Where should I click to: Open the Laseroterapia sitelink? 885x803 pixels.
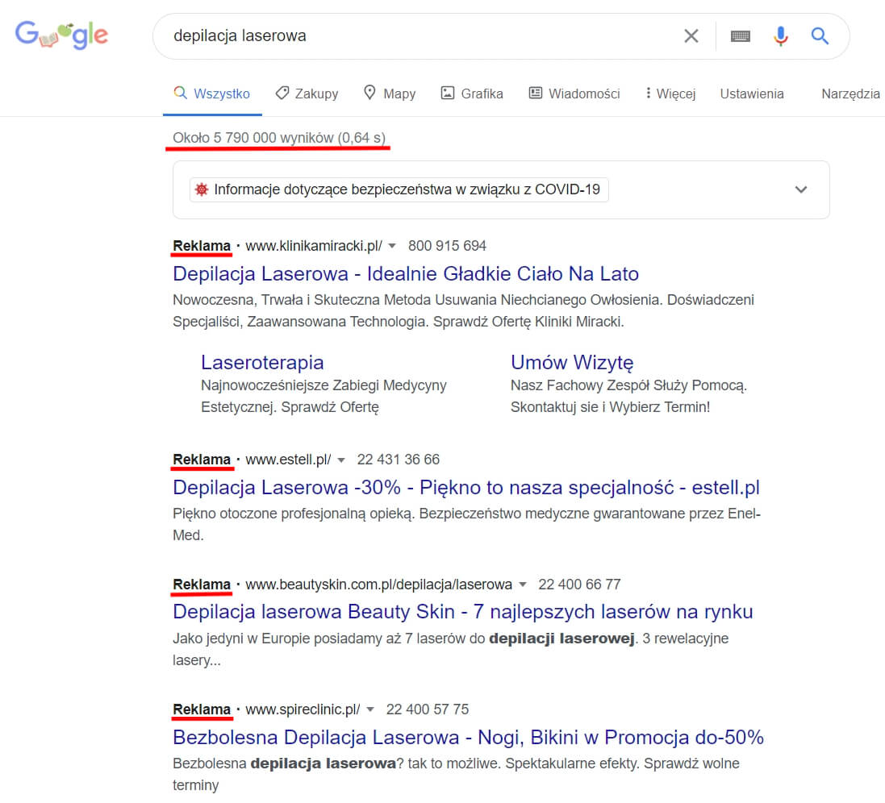(262, 362)
